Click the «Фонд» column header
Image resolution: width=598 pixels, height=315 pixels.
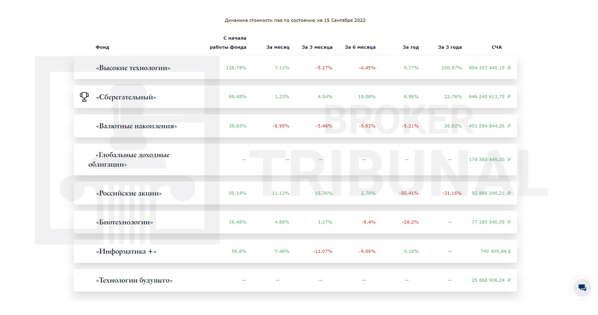102,47
